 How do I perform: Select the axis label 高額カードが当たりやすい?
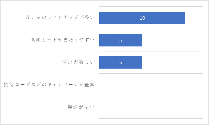[x=62, y=40]
